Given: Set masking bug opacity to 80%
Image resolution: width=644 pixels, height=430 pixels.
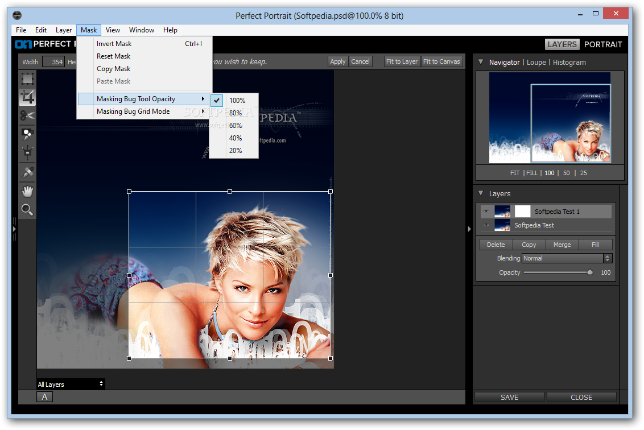Looking at the screenshot, I should coord(234,113).
